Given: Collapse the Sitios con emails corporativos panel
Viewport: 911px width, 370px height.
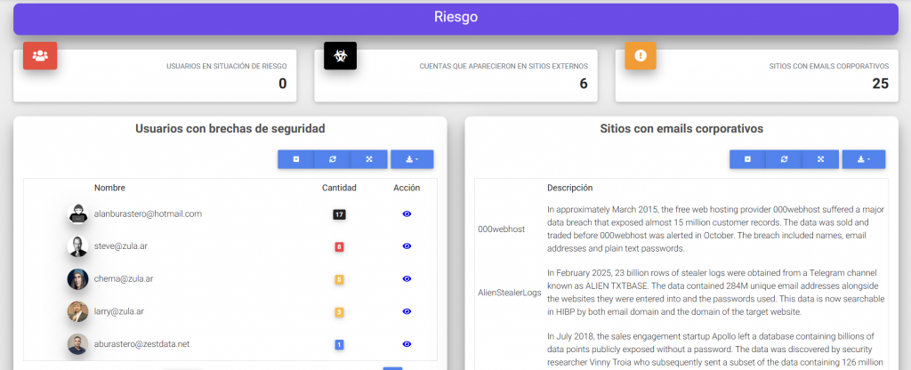Looking at the screenshot, I should tap(748, 159).
